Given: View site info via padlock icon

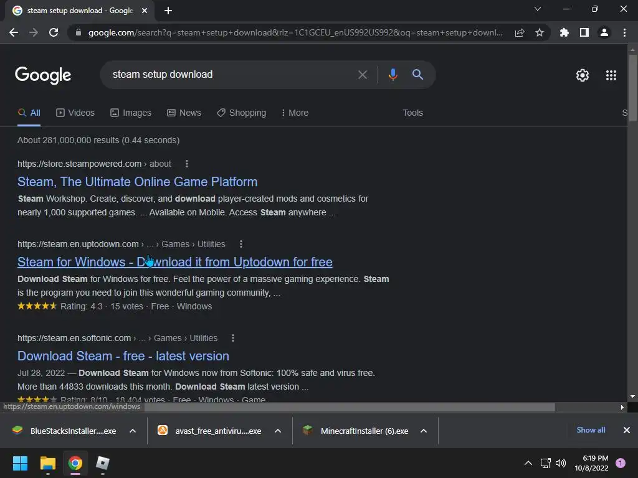Looking at the screenshot, I should tap(79, 32).
